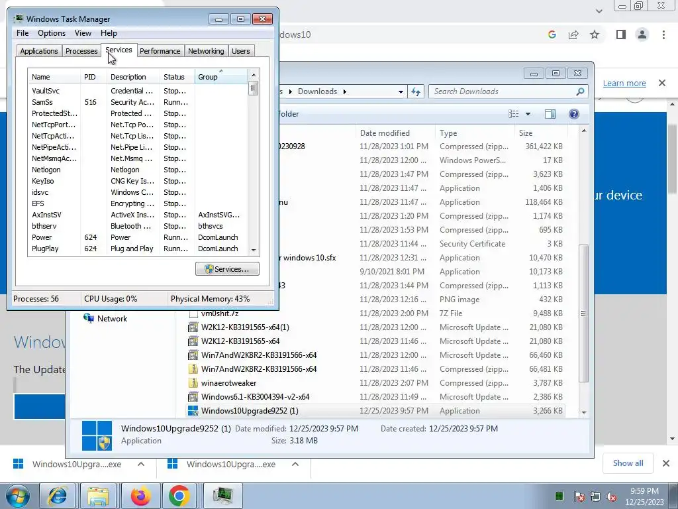Open second Windows10Upgra download chevron menu
This screenshot has width=678, height=509.
pyautogui.click(x=295, y=464)
